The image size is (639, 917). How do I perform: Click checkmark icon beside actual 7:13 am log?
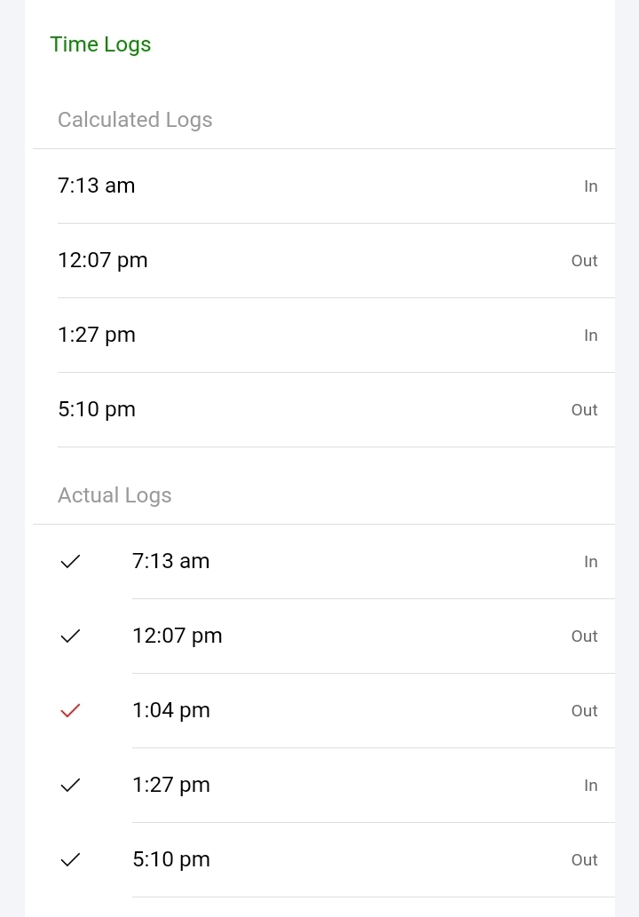click(70, 561)
